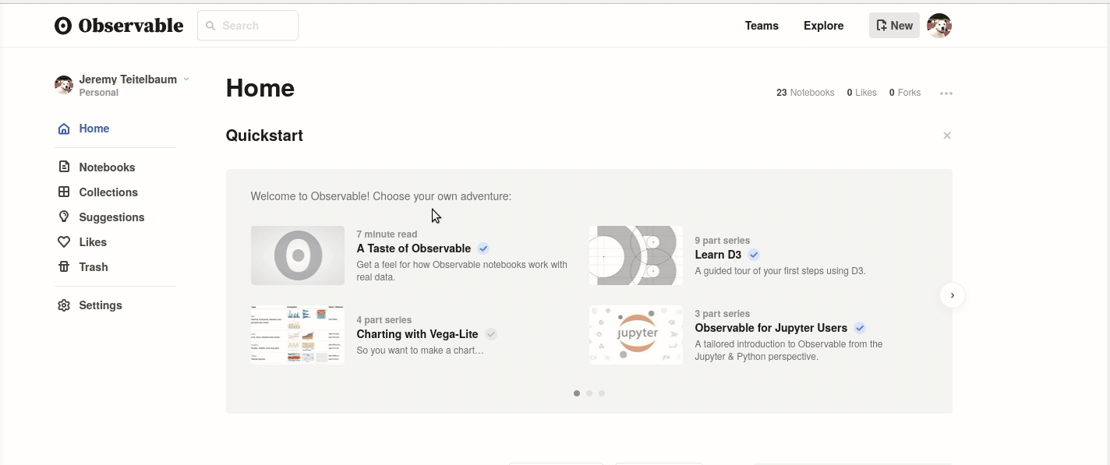The width and height of the screenshot is (1110, 465).
Task: Click the Search input field
Action: click(248, 26)
